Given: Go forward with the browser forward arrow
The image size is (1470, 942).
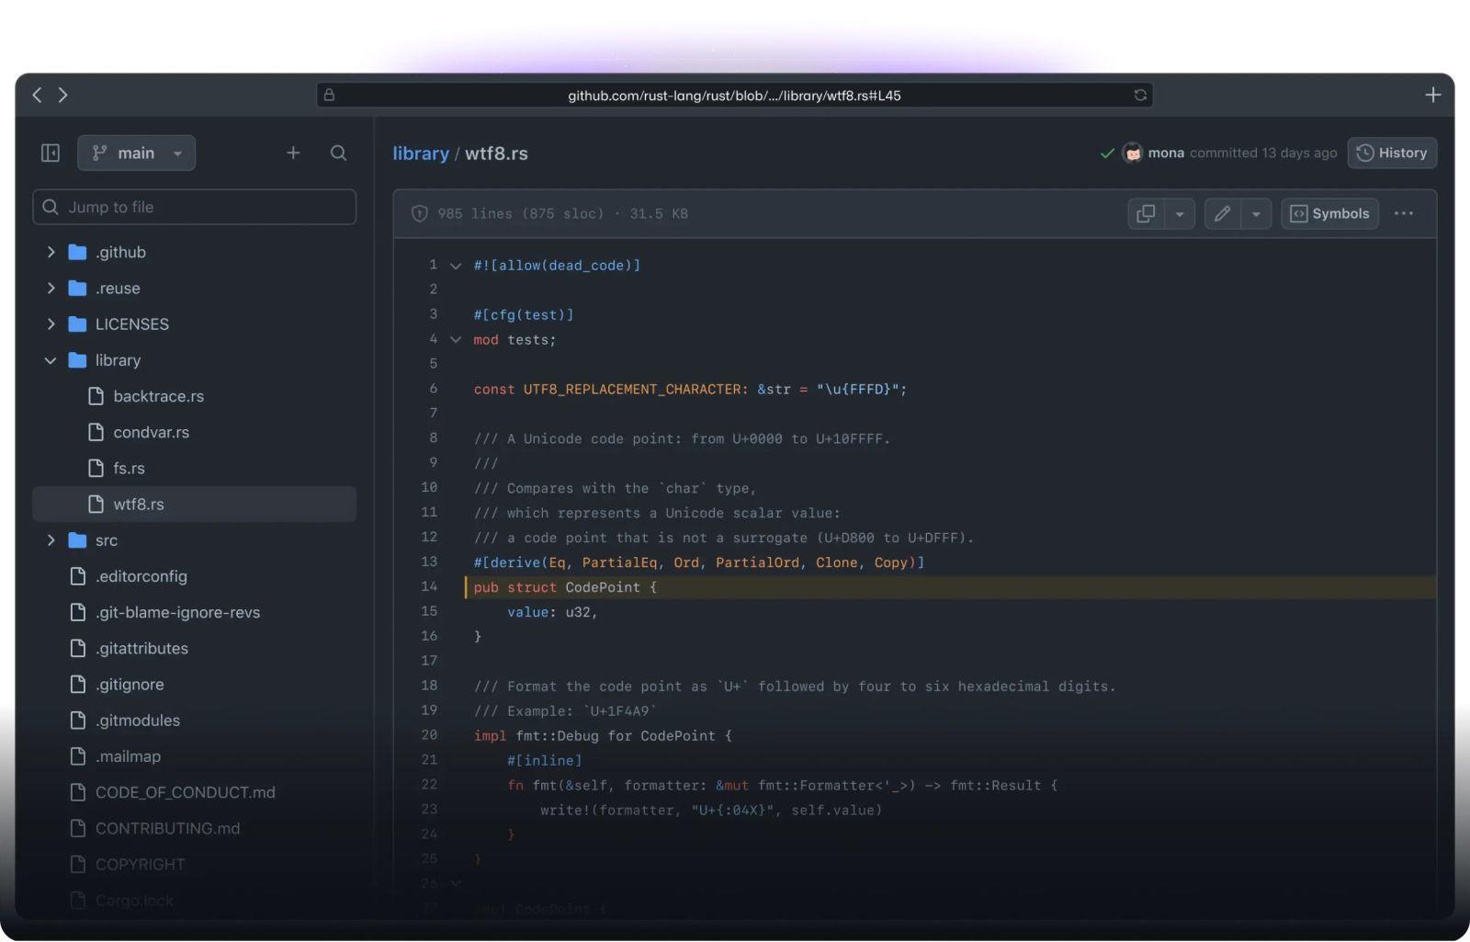Looking at the screenshot, I should (x=63, y=95).
